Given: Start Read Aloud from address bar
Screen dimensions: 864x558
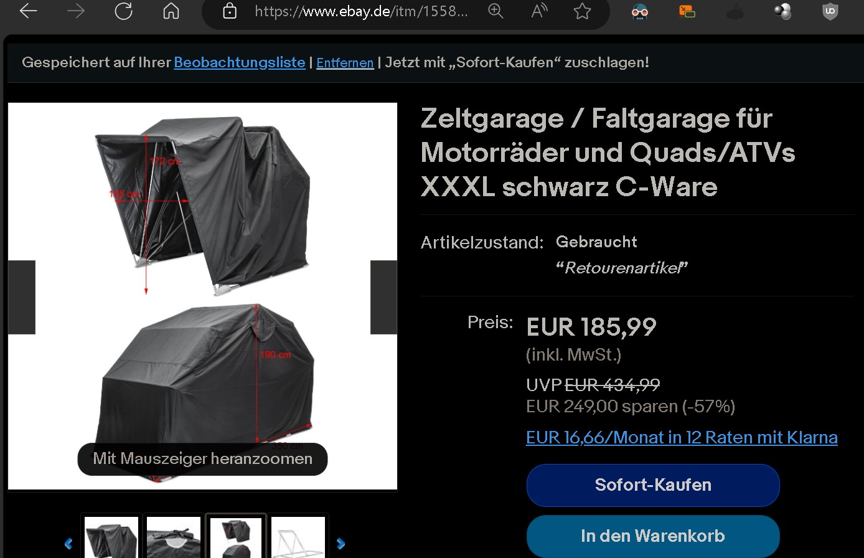Looking at the screenshot, I should pyautogui.click(x=539, y=11).
